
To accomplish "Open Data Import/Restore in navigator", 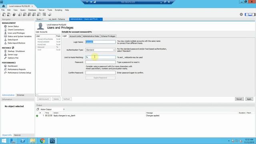I will pos(16,43).
